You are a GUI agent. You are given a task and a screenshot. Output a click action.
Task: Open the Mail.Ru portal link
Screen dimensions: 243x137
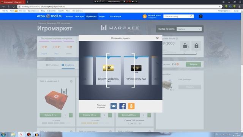coord(5,11)
